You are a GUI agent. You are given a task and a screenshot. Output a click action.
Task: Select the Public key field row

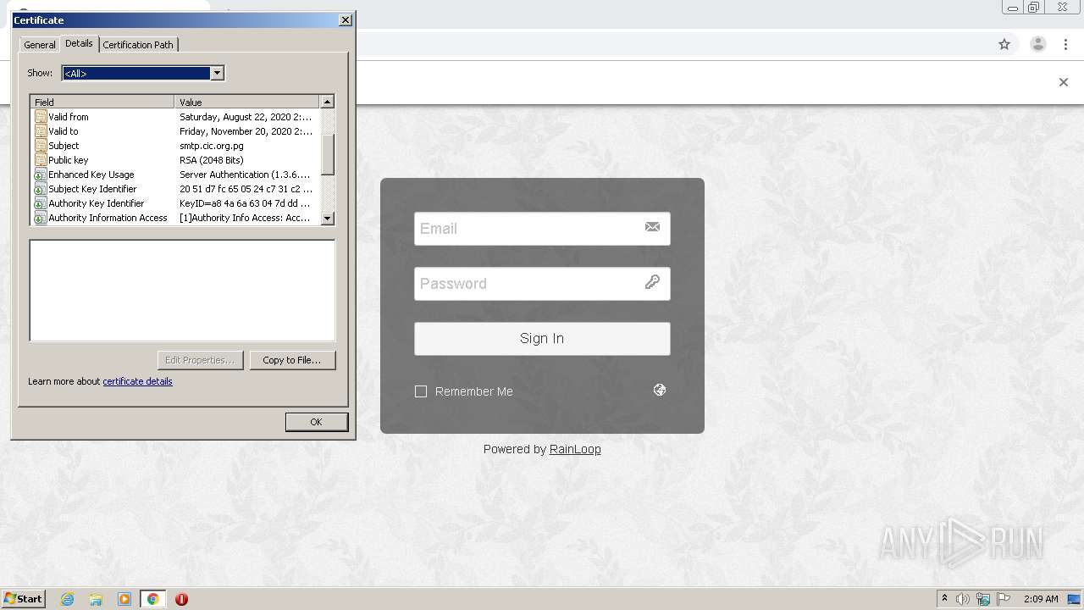(175, 160)
